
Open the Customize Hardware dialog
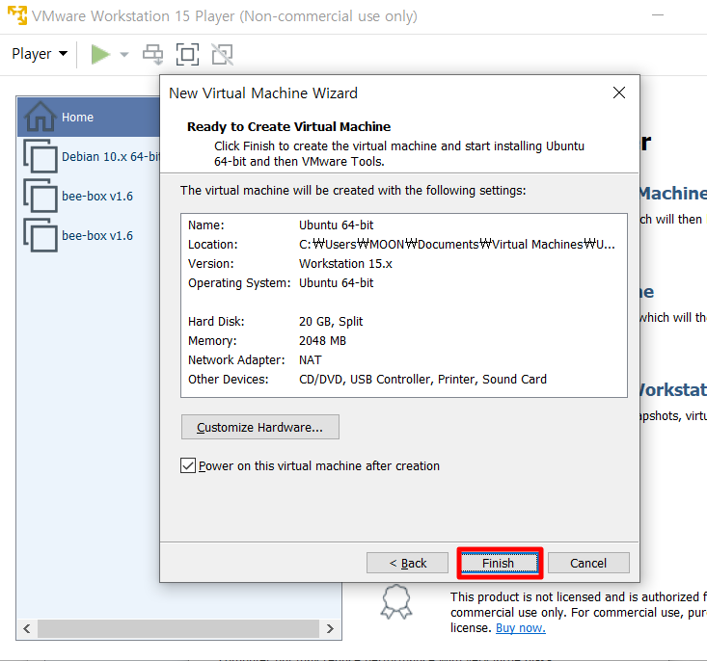pos(260,427)
